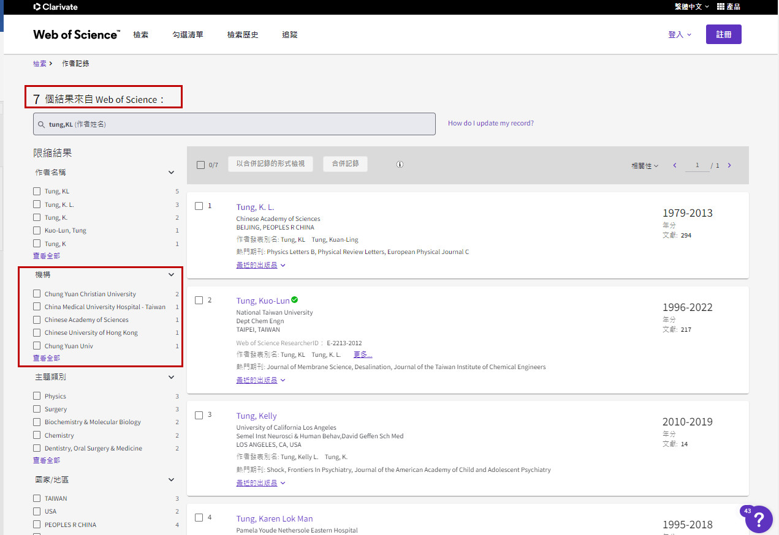
Task: Open the 產品 menu
Action: click(x=729, y=7)
